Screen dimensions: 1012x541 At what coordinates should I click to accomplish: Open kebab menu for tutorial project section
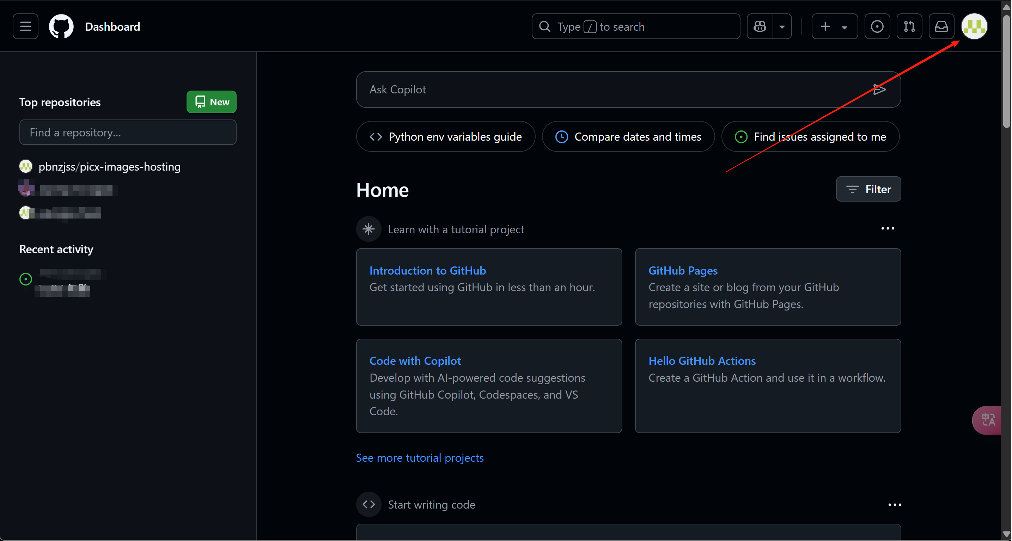(x=888, y=228)
